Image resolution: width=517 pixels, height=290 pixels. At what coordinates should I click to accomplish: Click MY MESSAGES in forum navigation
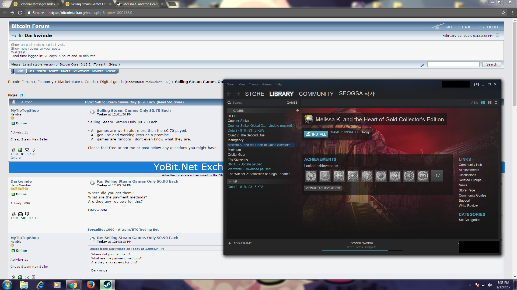point(81,71)
